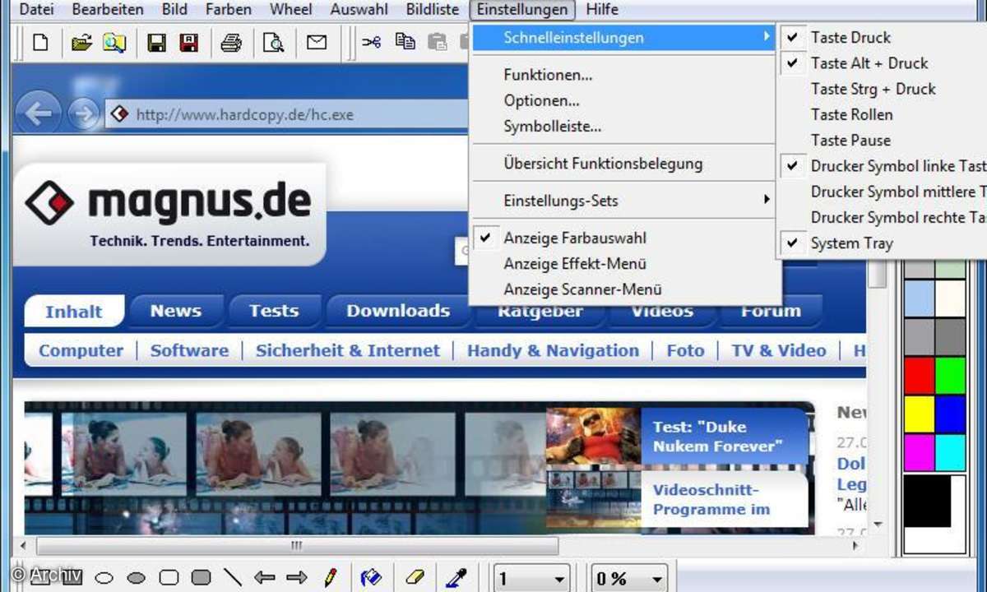Open the Bildliste menu
Screen dimensions: 987x592
point(433,10)
